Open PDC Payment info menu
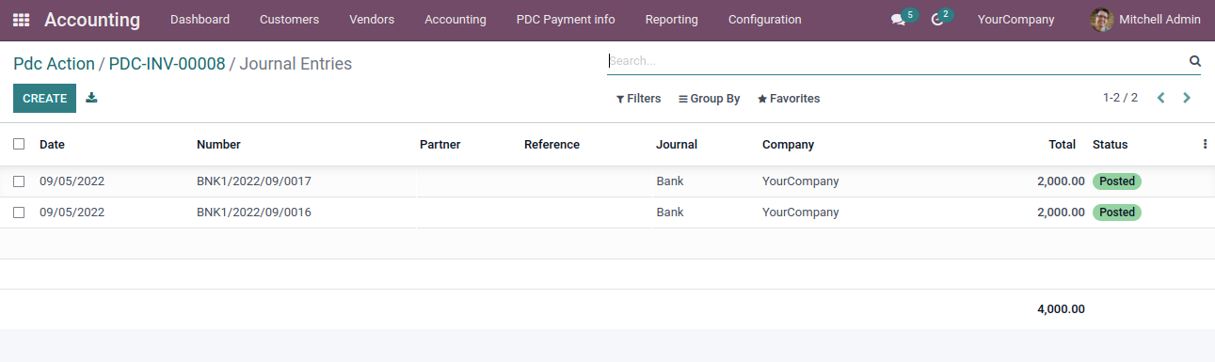The width and height of the screenshot is (1215, 362). pyautogui.click(x=566, y=20)
